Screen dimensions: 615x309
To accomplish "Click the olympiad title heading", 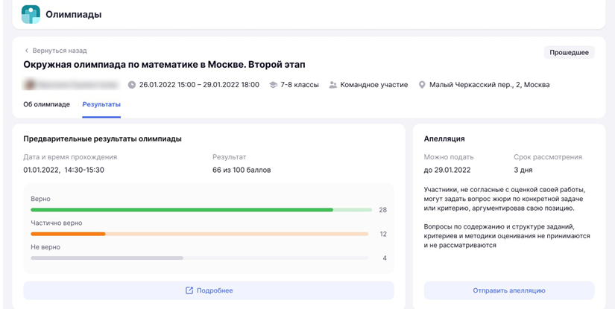I will point(164,65).
